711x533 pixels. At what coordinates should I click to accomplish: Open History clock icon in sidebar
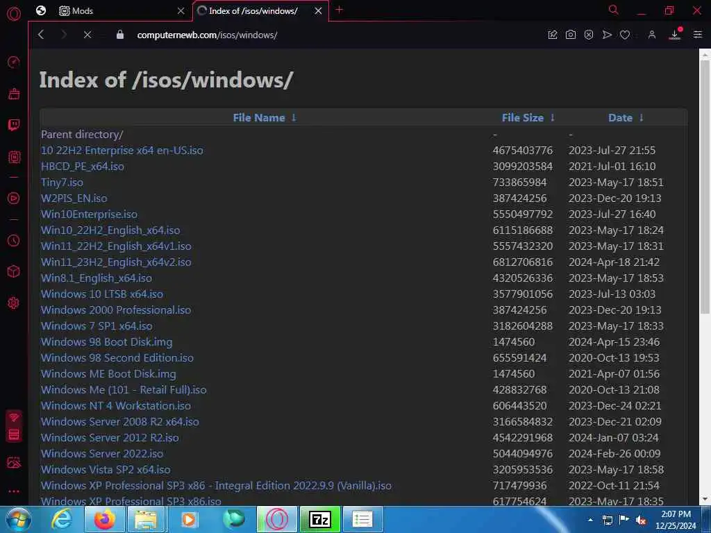point(14,241)
